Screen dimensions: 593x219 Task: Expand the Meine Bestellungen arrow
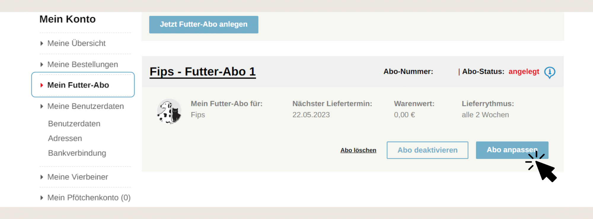pyautogui.click(x=42, y=64)
